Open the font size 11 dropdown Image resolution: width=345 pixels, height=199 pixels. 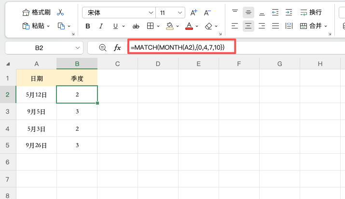click(x=180, y=13)
